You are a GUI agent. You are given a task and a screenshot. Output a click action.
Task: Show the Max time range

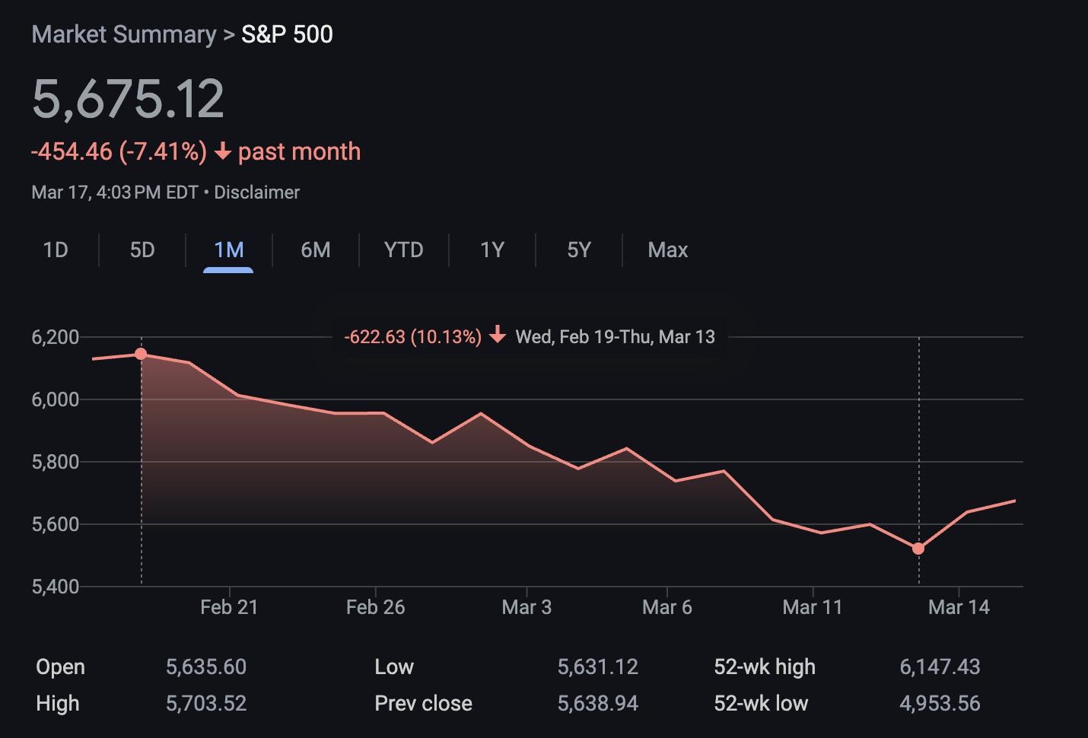coord(667,250)
